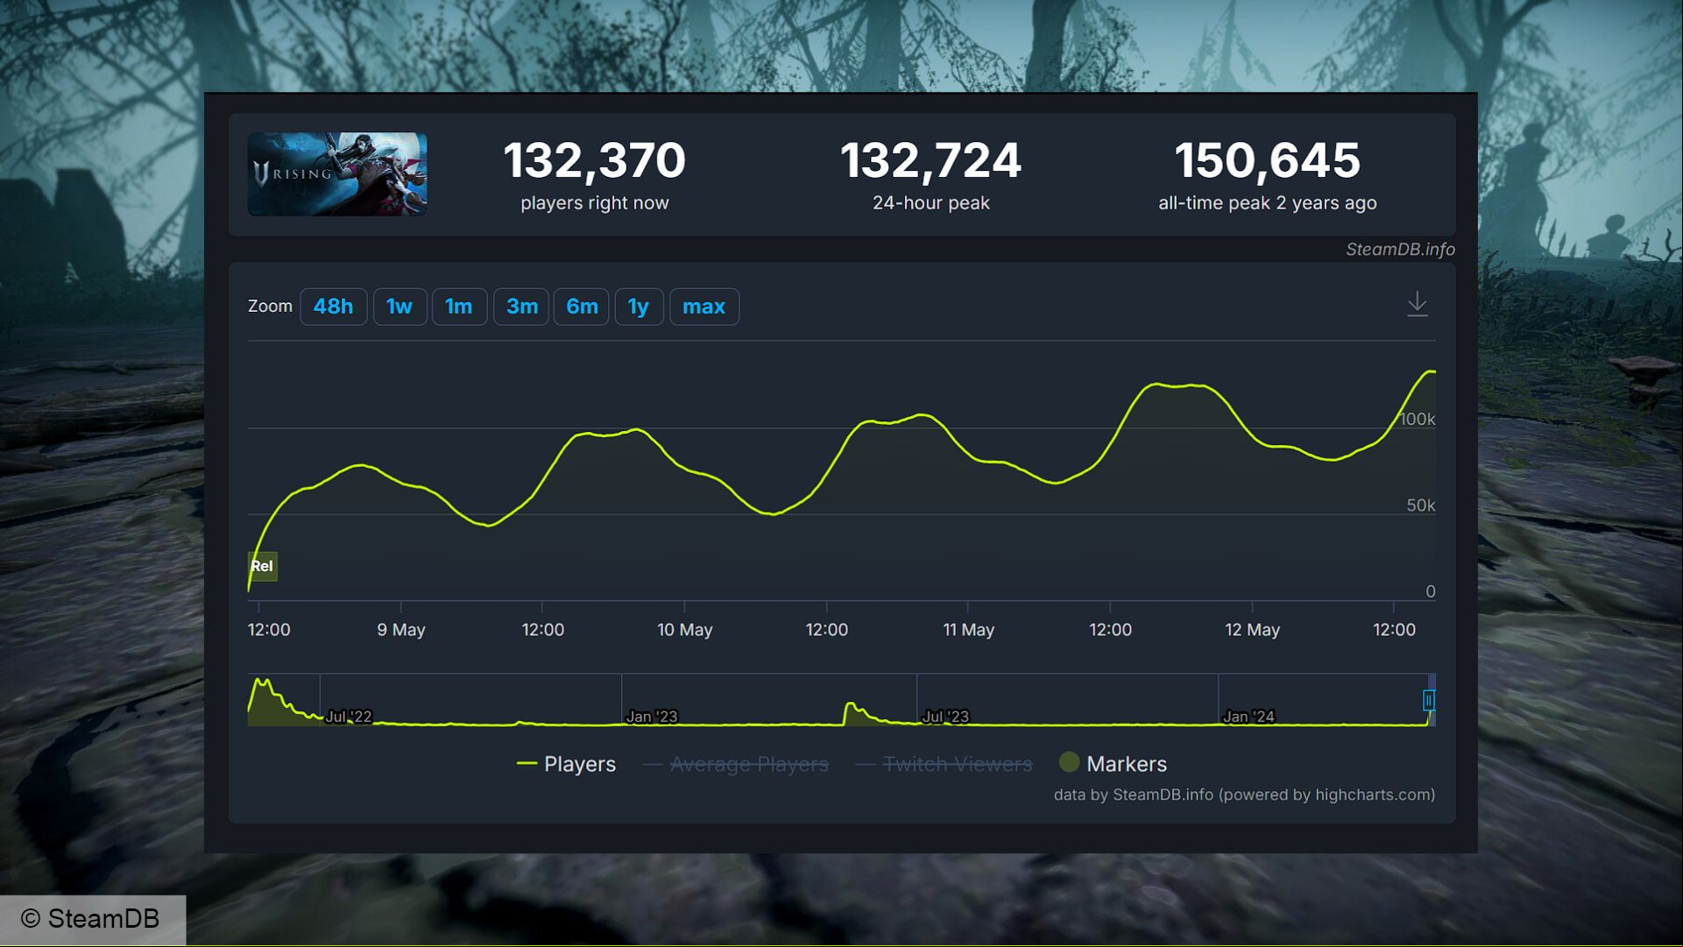Click the Markers olive circle symbol
Image resolution: width=1683 pixels, height=947 pixels.
point(1069,762)
